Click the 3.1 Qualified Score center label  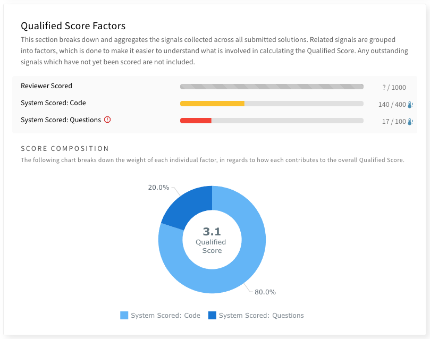[x=212, y=240]
